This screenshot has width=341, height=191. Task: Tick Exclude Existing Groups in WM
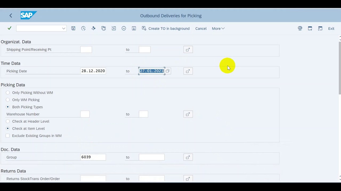tap(8, 136)
